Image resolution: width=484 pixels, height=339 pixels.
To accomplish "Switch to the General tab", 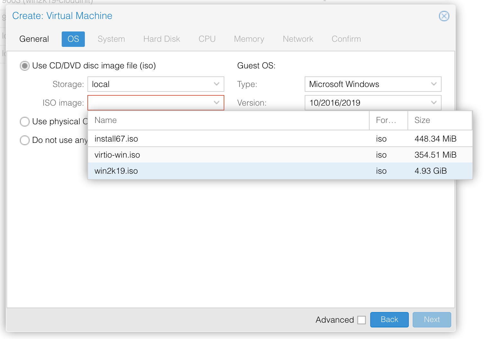I will tap(34, 39).
